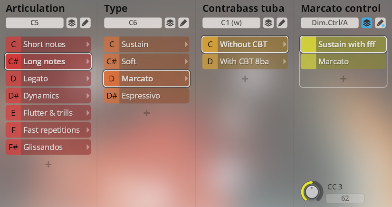
Task: Select the Sustain with fff slot
Action: tap(343, 44)
